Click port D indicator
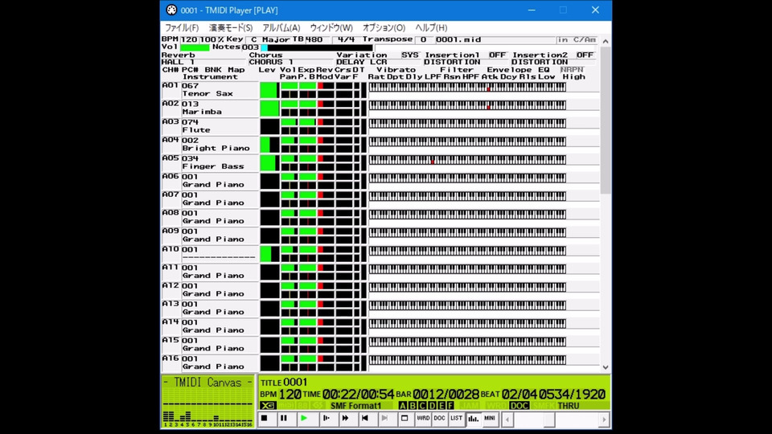 tap(432, 405)
